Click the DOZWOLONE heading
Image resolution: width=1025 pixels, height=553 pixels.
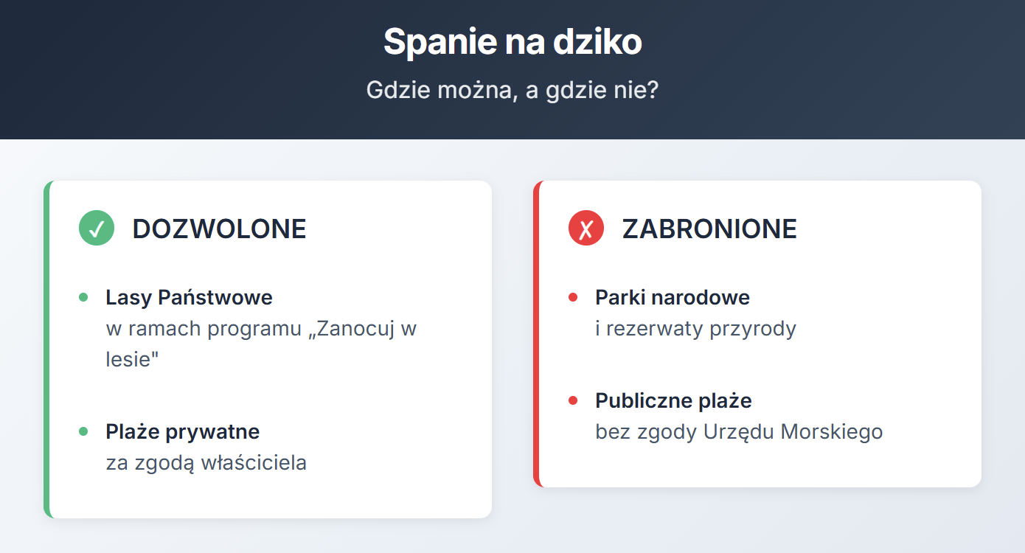219,229
